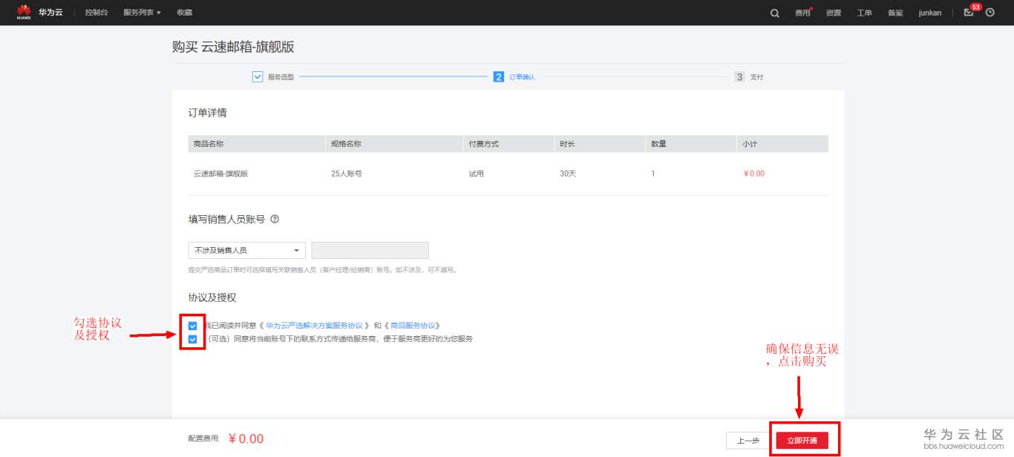Expand the 服务列表 menu
The width and height of the screenshot is (1014, 457).
(142, 13)
